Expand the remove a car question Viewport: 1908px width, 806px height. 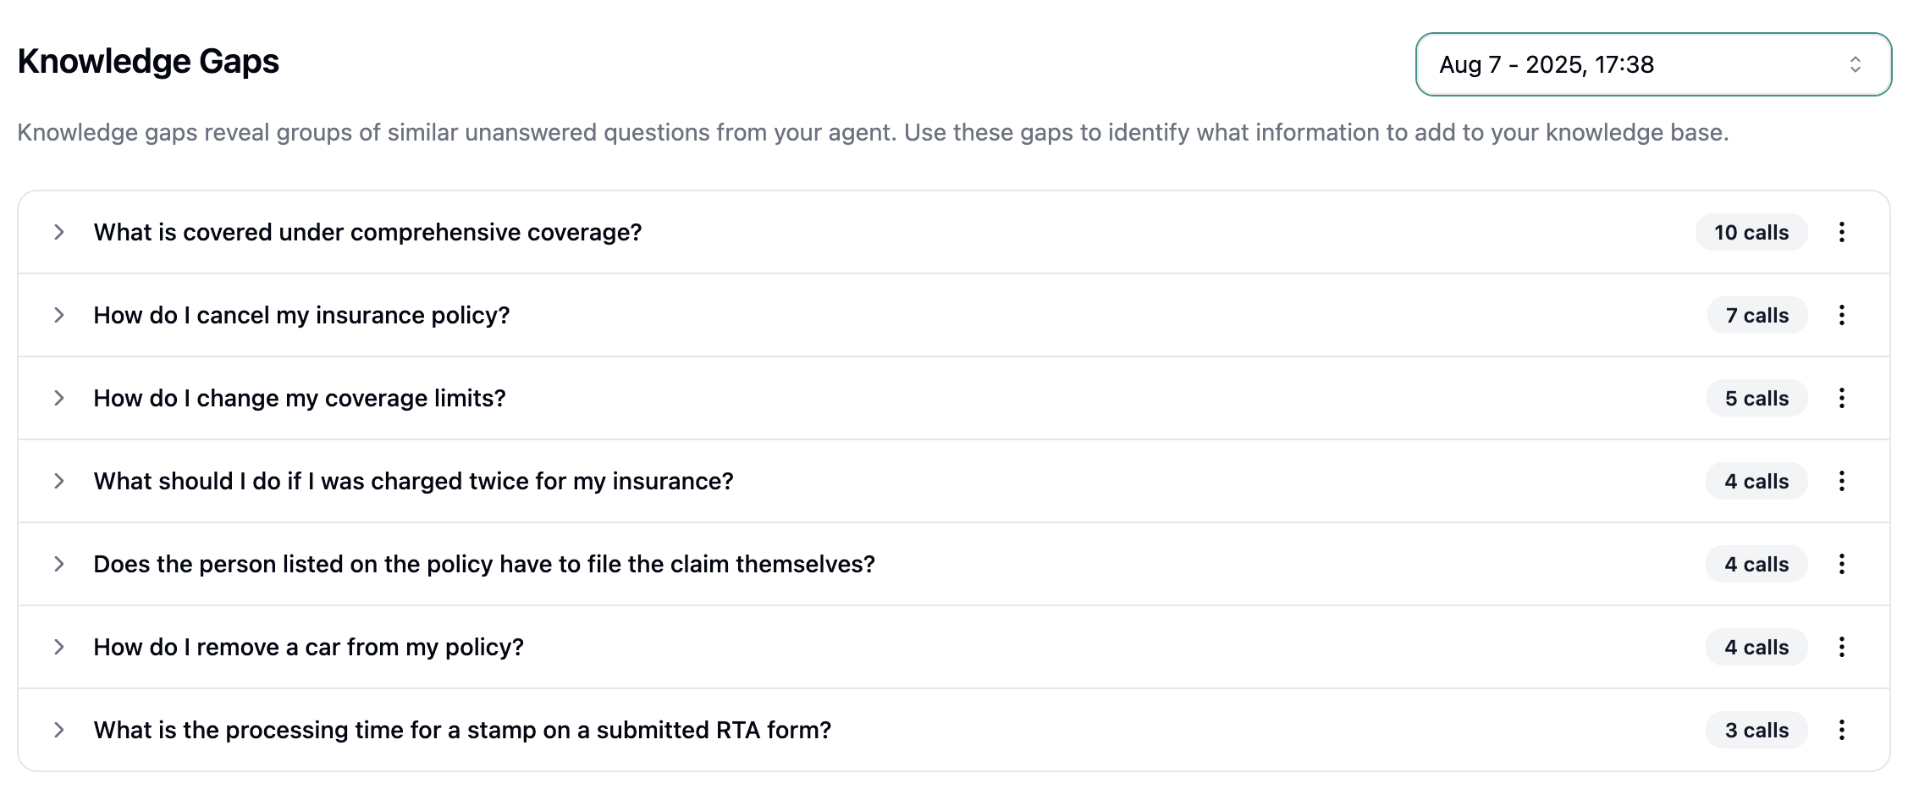click(59, 647)
